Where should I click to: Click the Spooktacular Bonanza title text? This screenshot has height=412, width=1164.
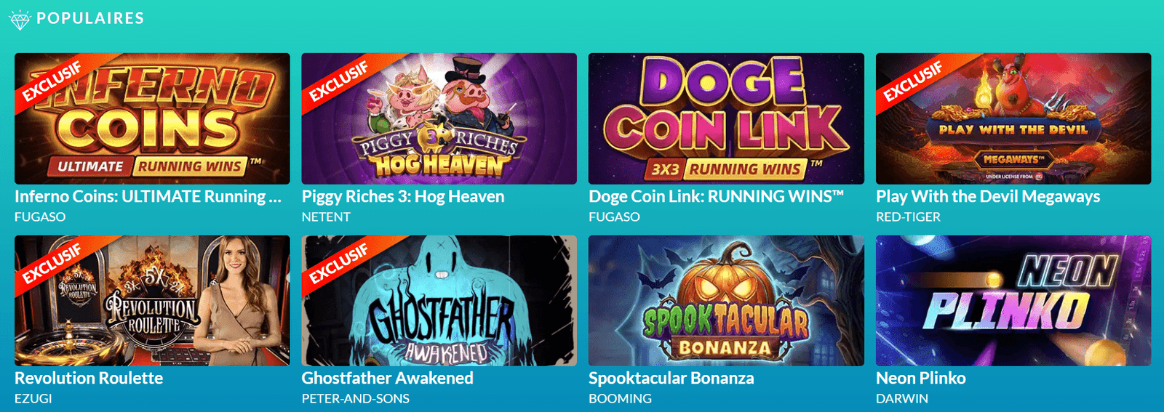pos(671,379)
